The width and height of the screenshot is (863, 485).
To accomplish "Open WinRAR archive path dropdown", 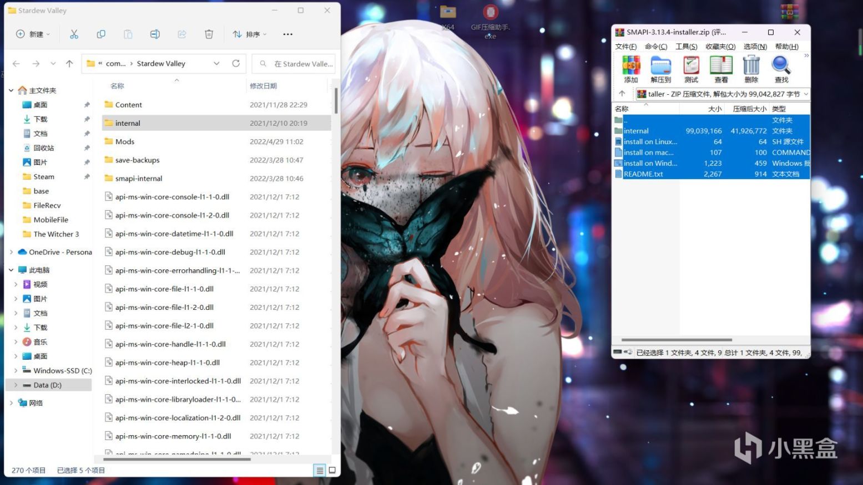I will pos(806,94).
